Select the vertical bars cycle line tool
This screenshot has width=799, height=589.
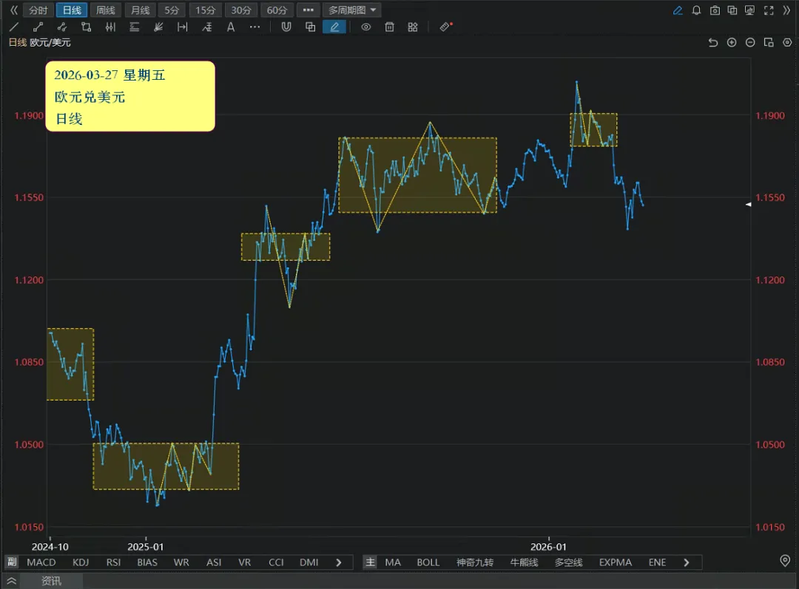click(x=110, y=27)
